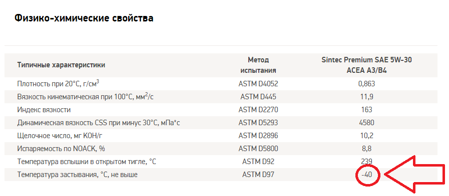
Task: Click the red arrow annotation
Action: (415, 174)
